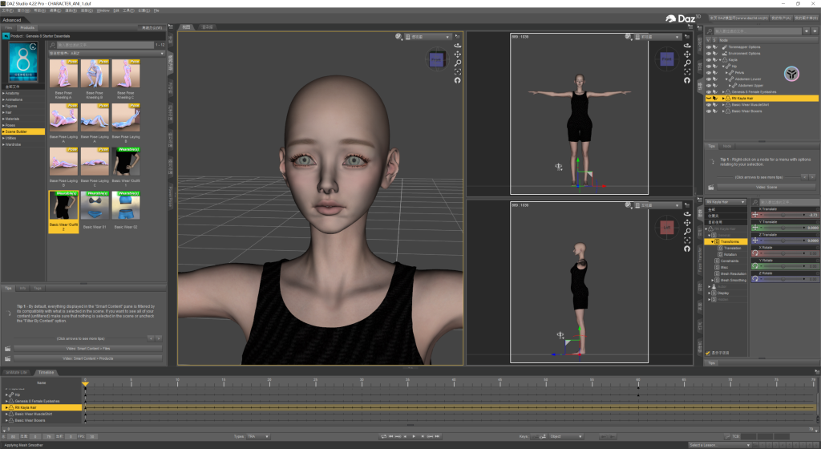821x449 pixels.
Task: Click the frame selection icon in main viewport
Action: coord(458,71)
